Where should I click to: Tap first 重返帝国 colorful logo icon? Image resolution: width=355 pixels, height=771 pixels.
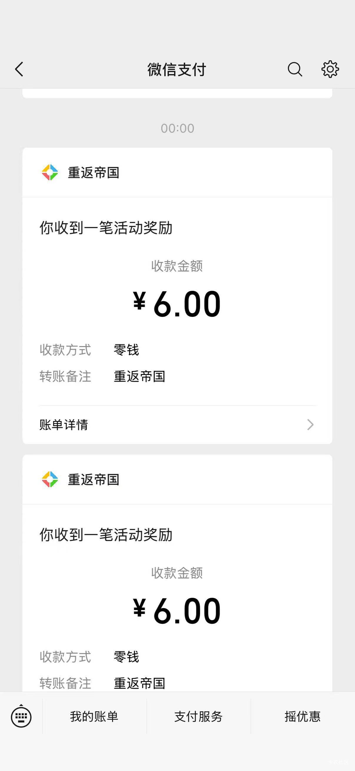(50, 172)
